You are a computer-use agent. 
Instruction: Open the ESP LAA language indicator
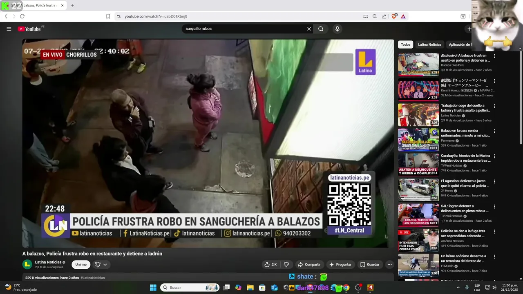(x=477, y=287)
